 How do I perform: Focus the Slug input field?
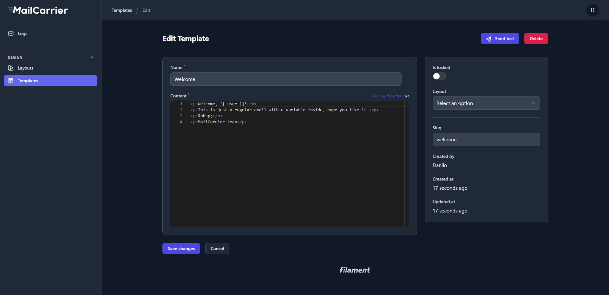(x=486, y=139)
